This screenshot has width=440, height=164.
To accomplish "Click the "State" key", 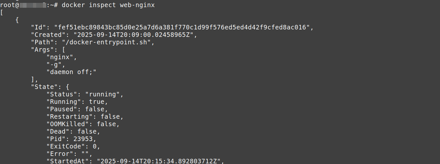I will (44, 87).
